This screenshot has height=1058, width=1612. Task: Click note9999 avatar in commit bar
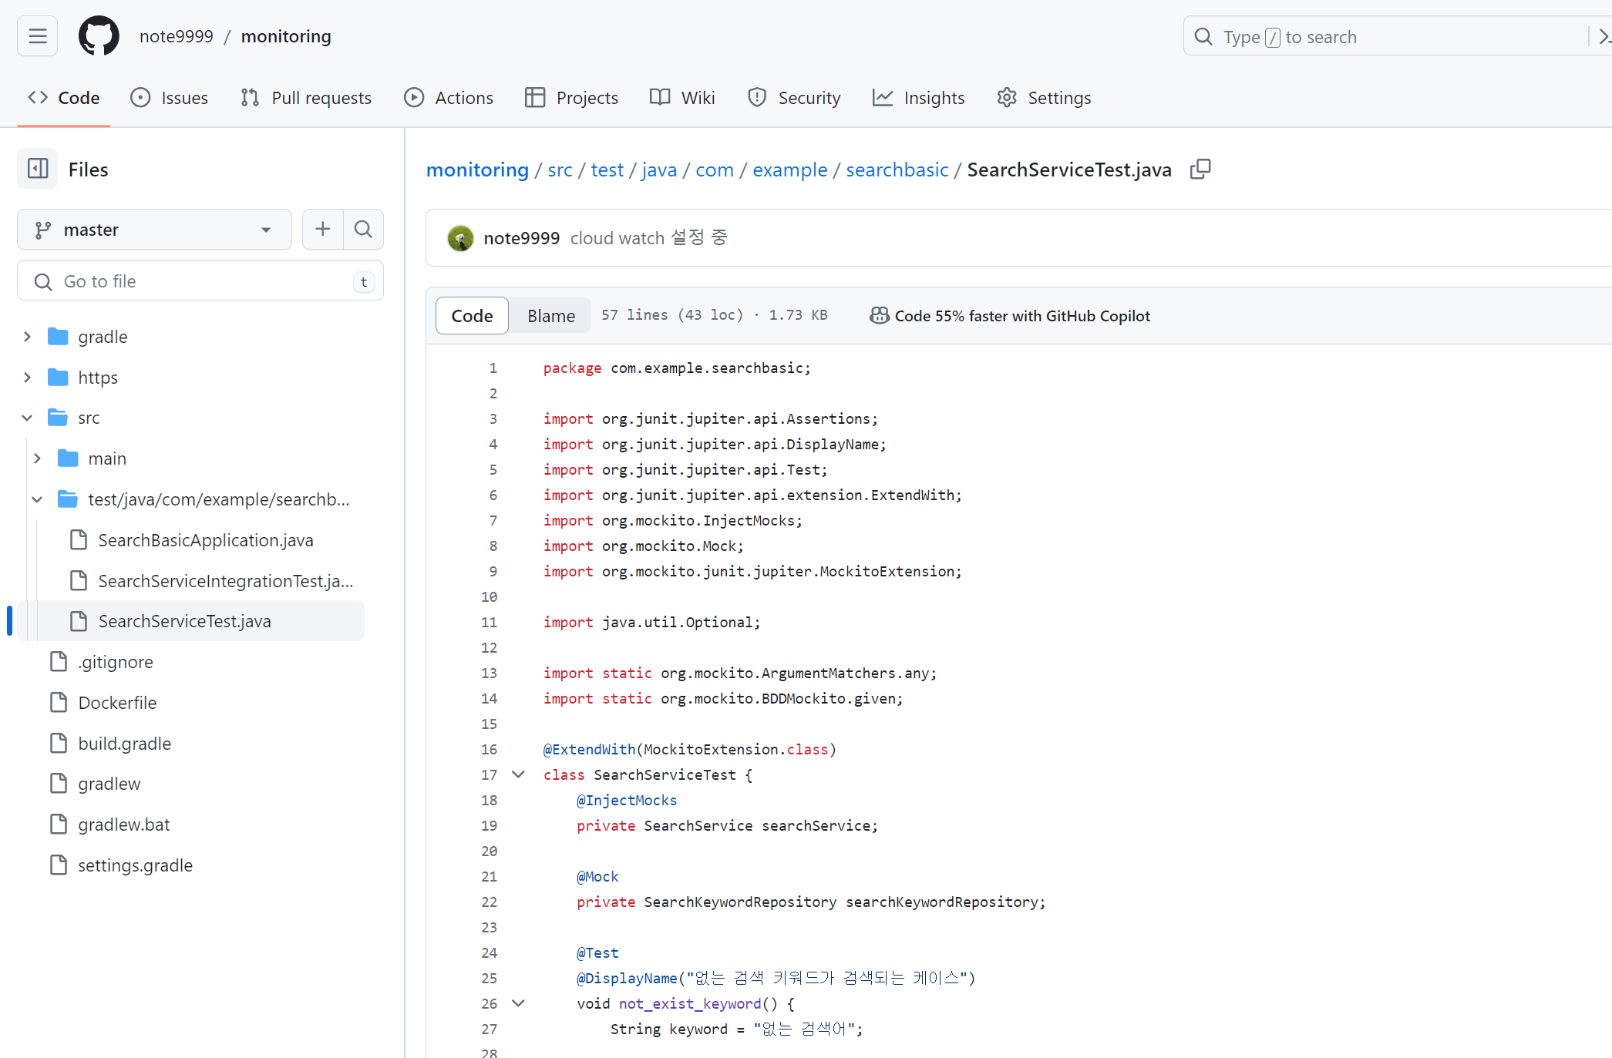(461, 238)
